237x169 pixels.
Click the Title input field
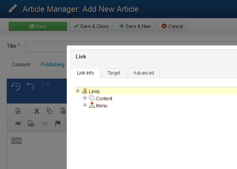tap(46, 46)
